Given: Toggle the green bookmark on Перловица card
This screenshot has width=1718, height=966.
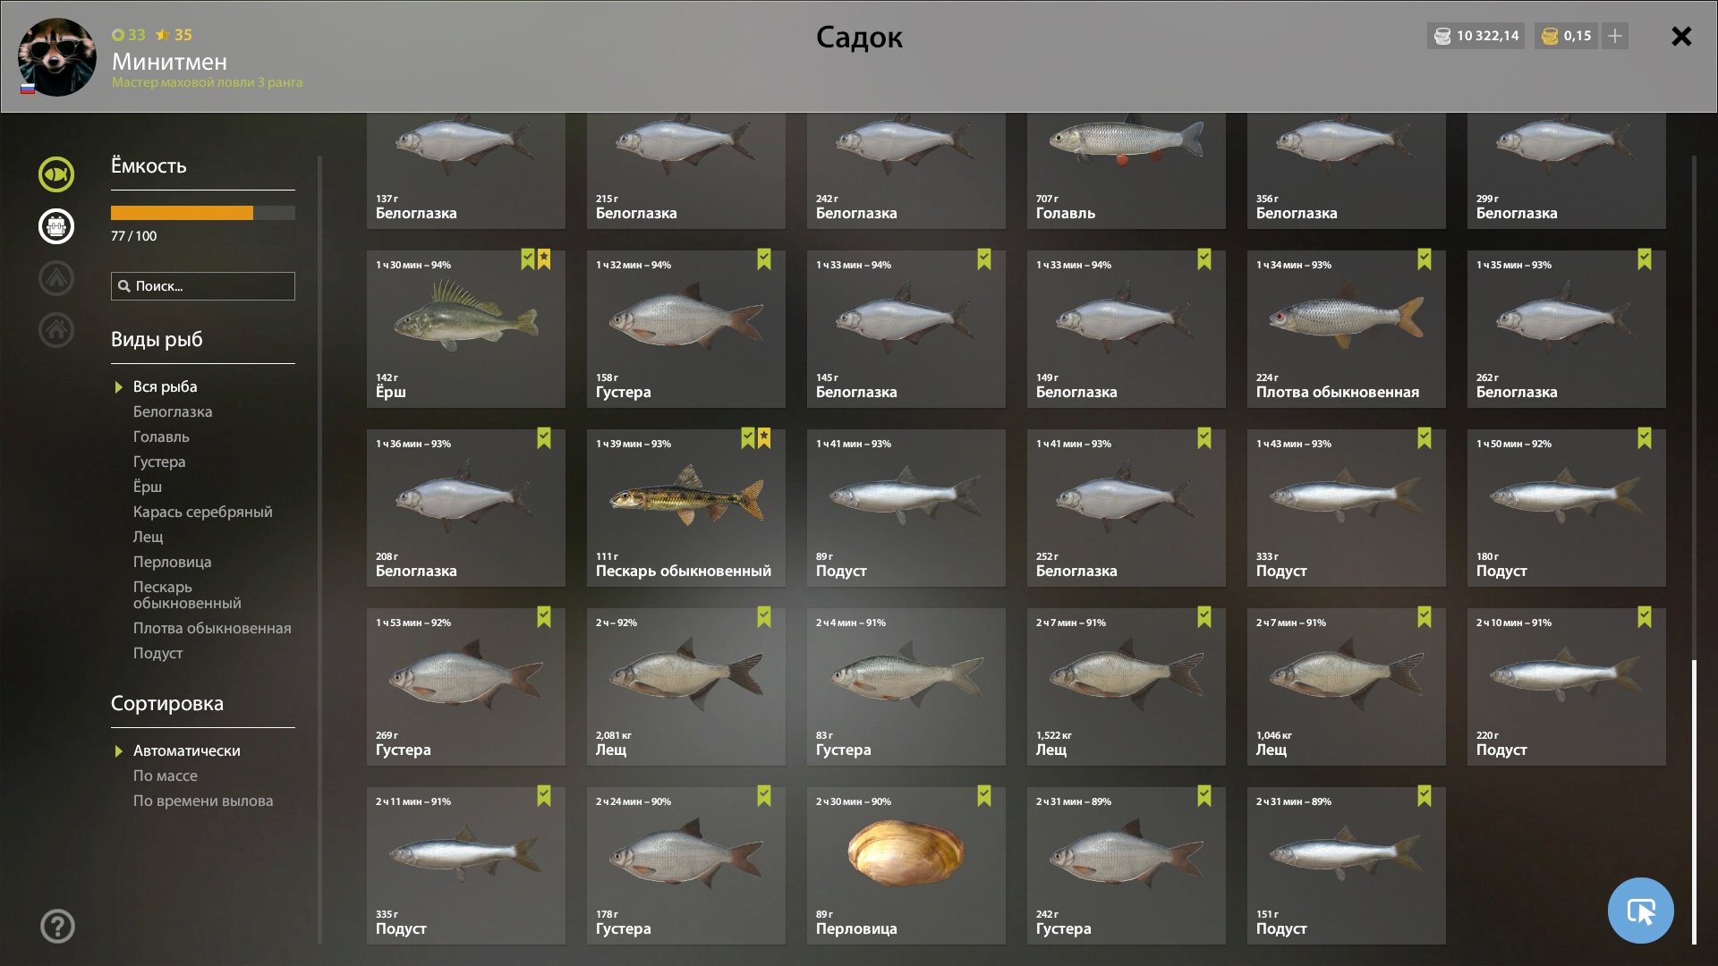Looking at the screenshot, I should [x=984, y=796].
